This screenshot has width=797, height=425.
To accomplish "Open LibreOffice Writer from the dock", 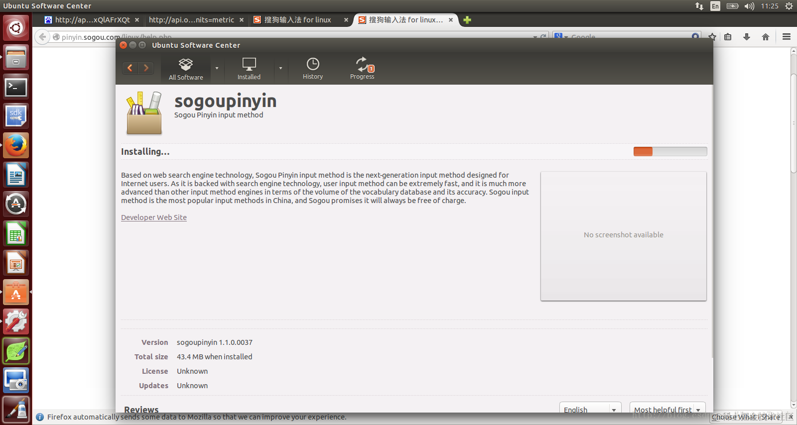I will pyautogui.click(x=16, y=175).
